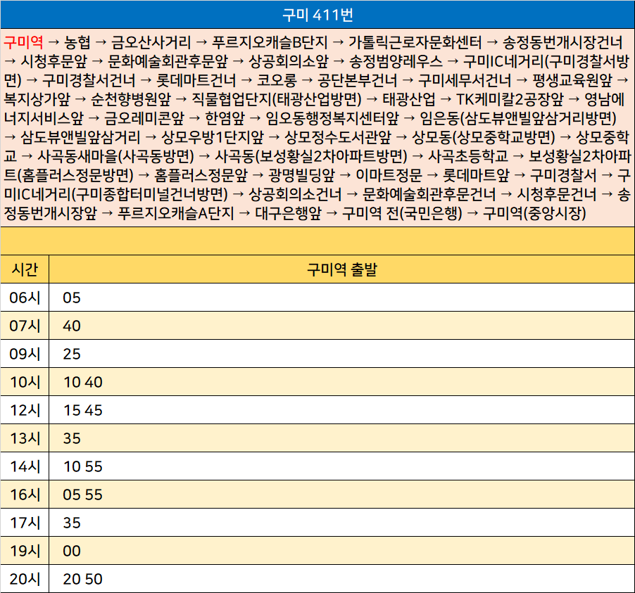Click the '10 55' departures in the 14시 row
Image resolution: width=635 pixels, height=593 pixels.
coord(83,466)
